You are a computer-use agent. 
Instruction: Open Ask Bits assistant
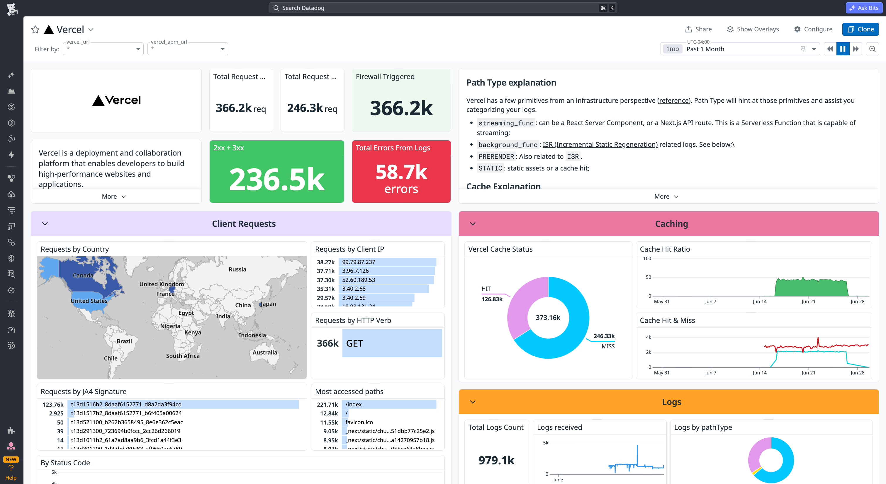tap(864, 8)
